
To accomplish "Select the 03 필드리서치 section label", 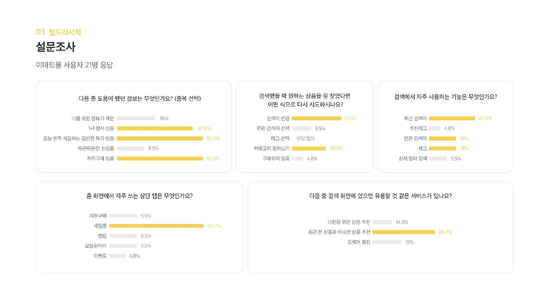I will click(x=58, y=32).
